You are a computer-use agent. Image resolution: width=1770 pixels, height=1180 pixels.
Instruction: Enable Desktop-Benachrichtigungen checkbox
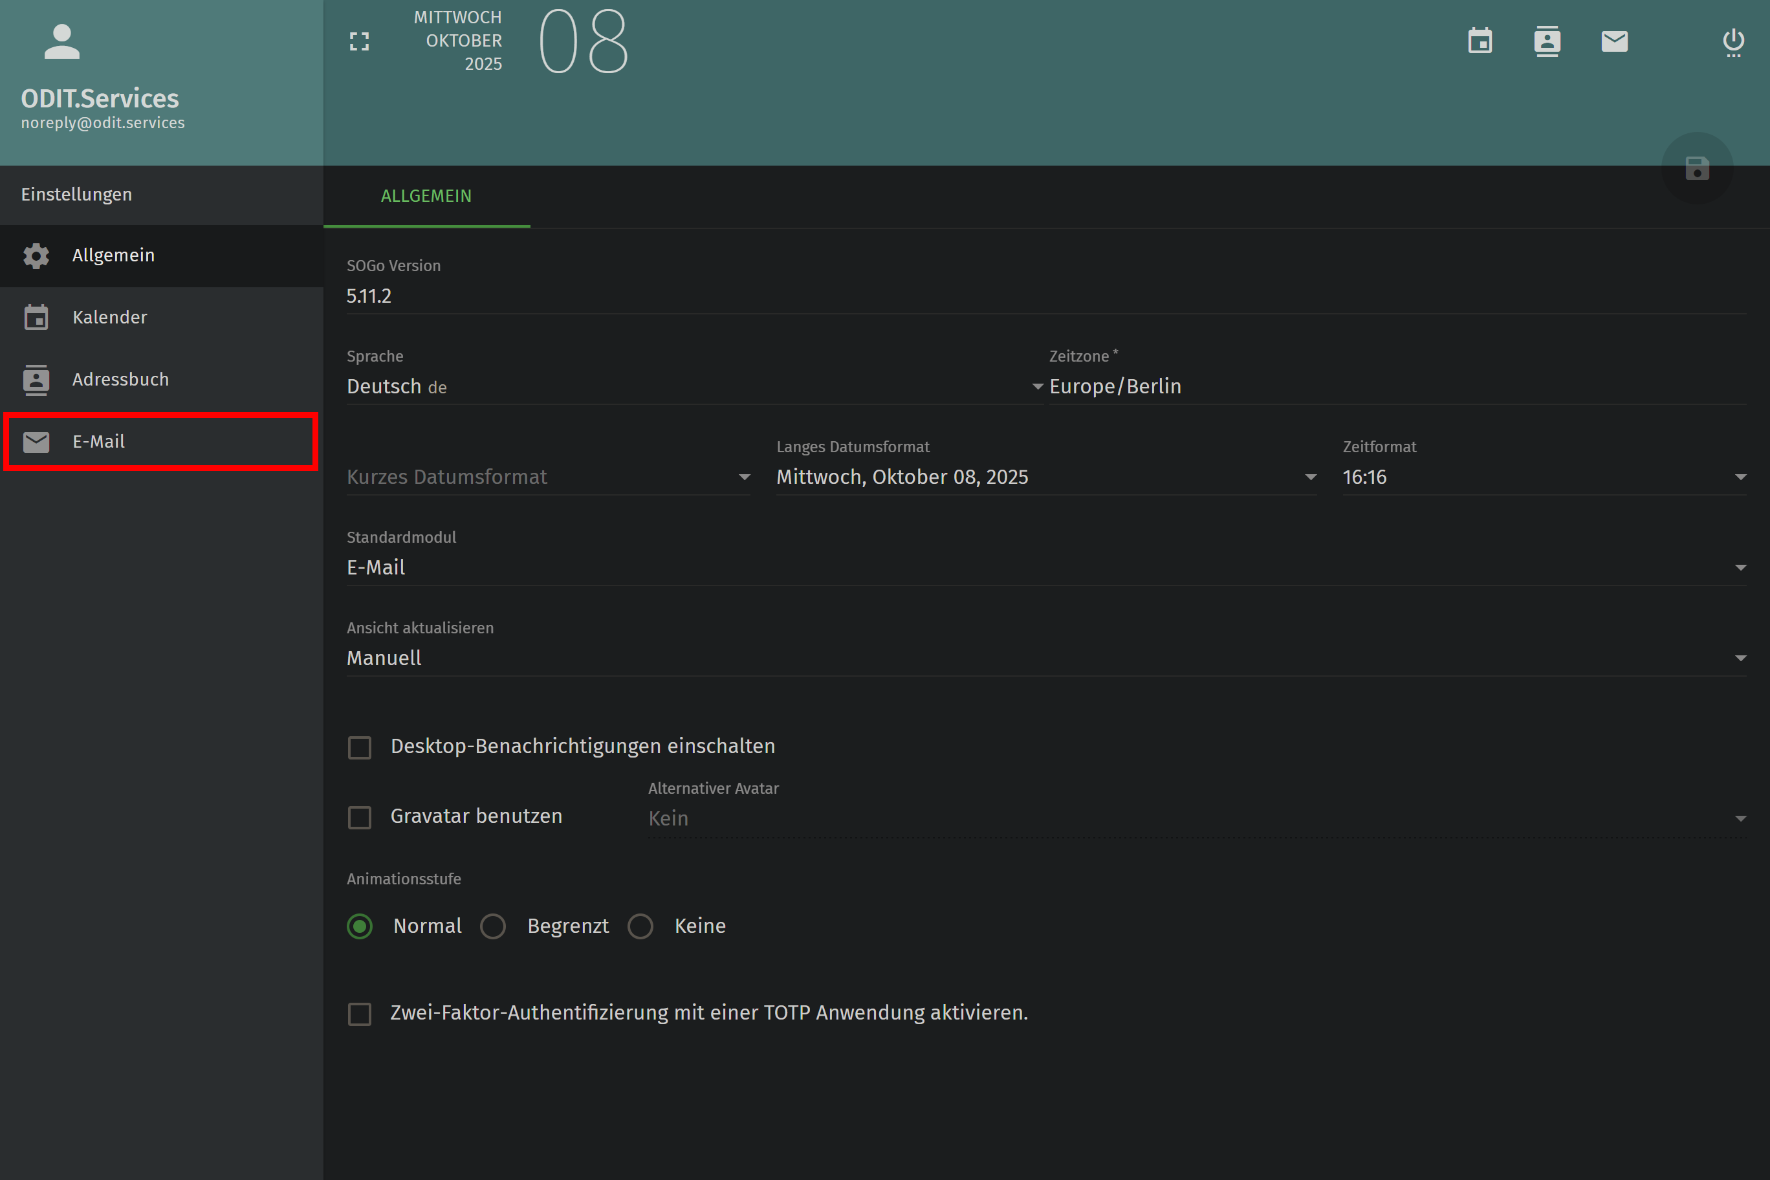coord(360,747)
